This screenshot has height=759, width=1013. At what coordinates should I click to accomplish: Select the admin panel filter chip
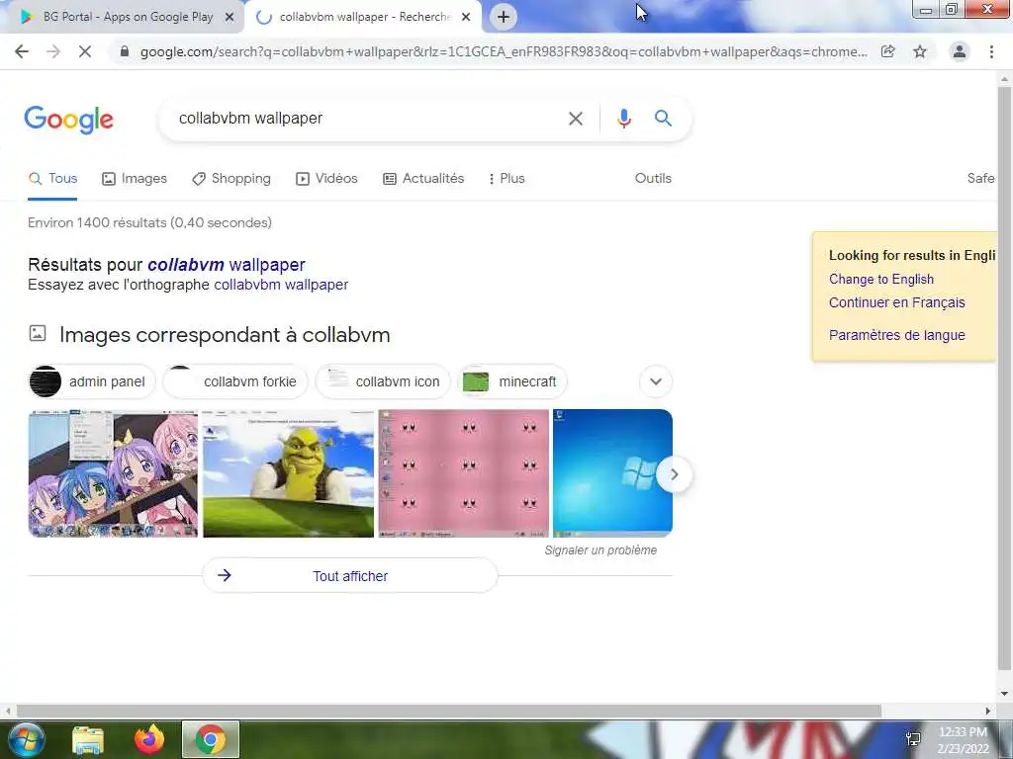click(92, 381)
